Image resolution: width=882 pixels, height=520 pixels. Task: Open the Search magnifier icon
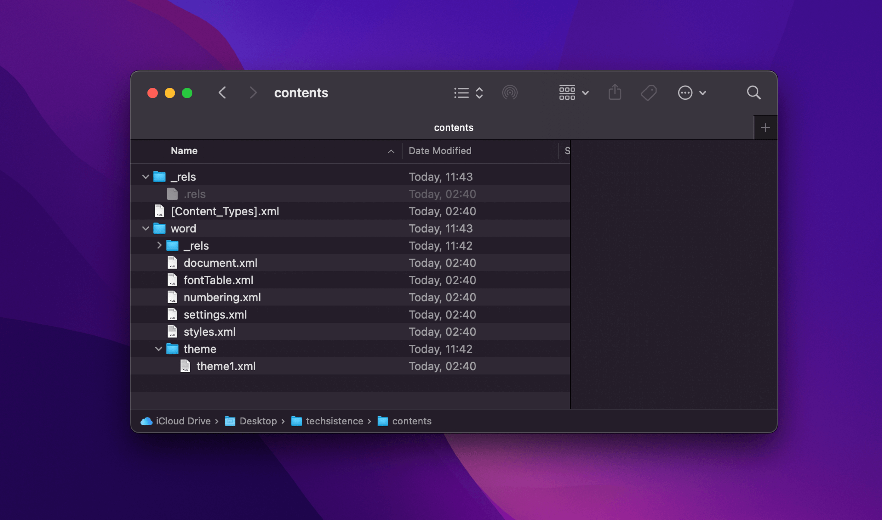(x=753, y=93)
